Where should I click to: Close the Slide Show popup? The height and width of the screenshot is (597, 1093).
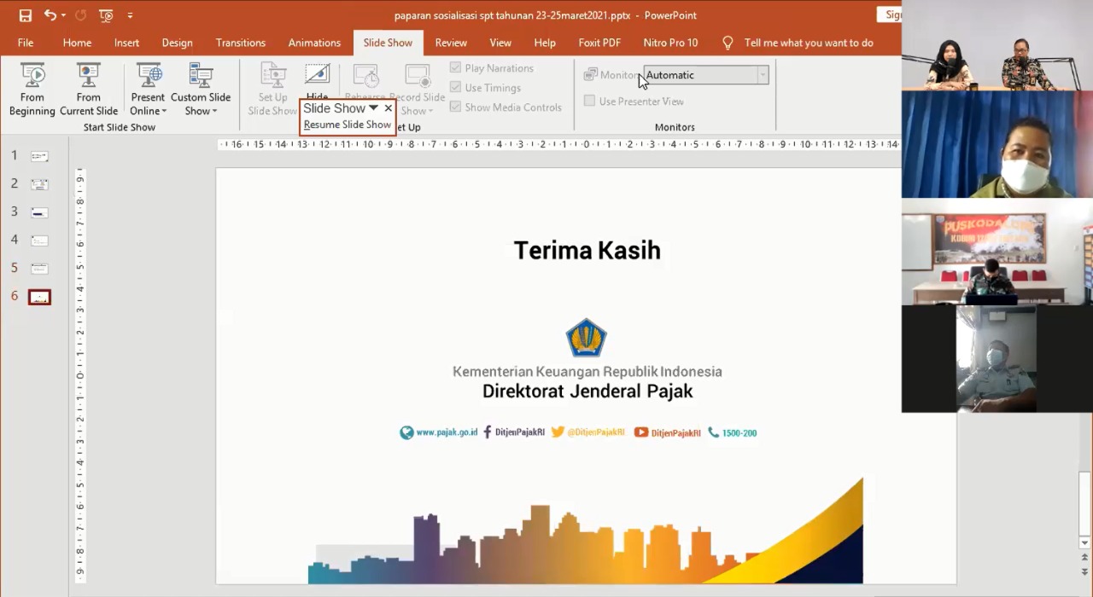click(389, 108)
